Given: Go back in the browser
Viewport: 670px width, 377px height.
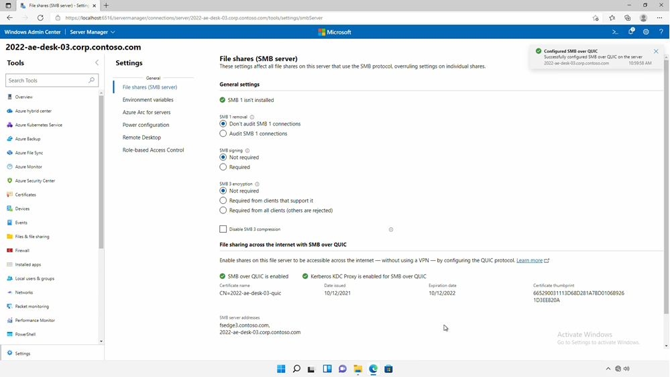Looking at the screenshot, I should coord(9,18).
